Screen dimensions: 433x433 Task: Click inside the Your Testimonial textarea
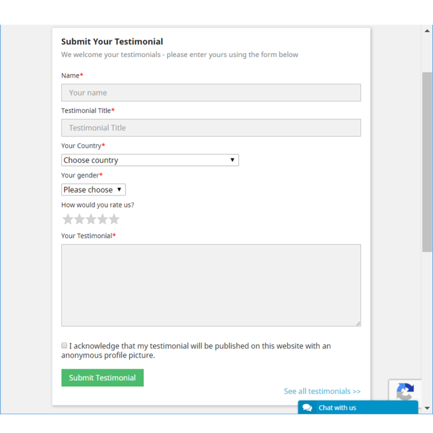pyautogui.click(x=211, y=285)
